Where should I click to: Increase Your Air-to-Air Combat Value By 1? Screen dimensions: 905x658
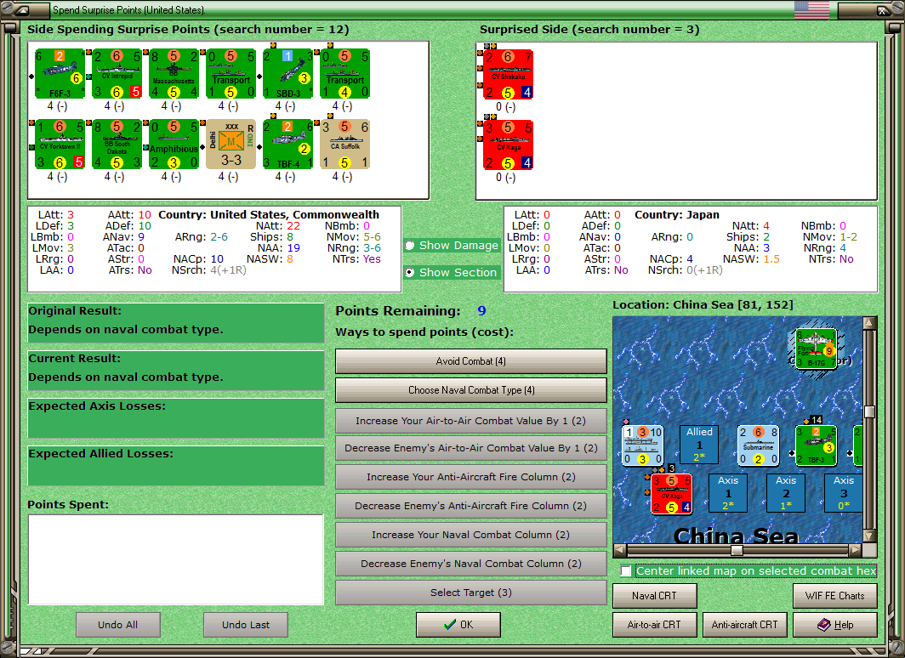[x=471, y=421]
